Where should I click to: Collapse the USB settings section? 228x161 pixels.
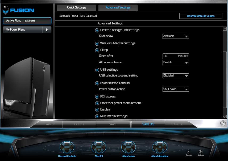pyautogui.click(x=97, y=70)
